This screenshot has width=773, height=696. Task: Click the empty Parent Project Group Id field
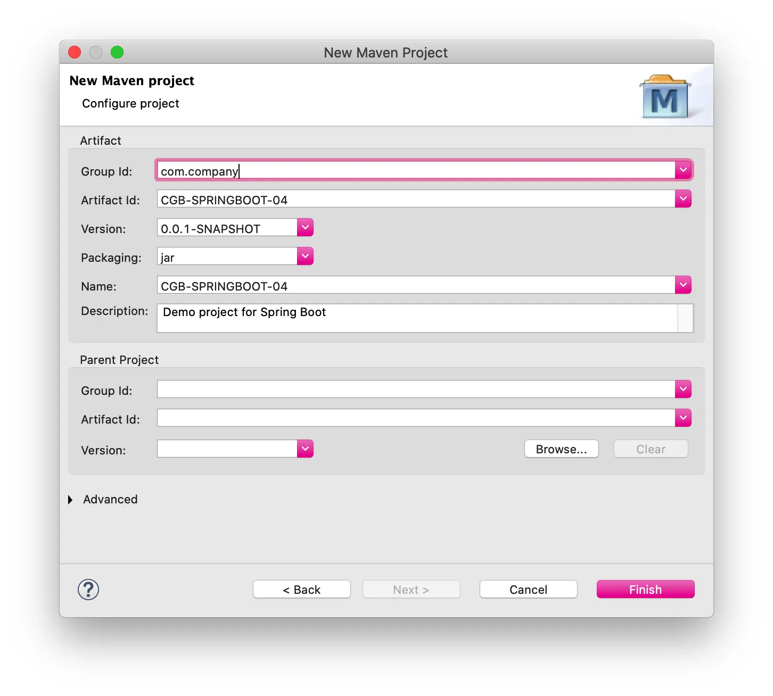tap(416, 390)
